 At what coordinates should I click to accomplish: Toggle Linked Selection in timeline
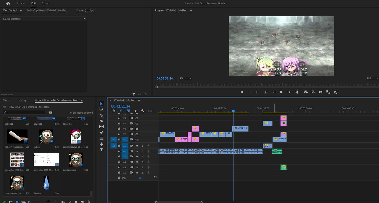128,111
